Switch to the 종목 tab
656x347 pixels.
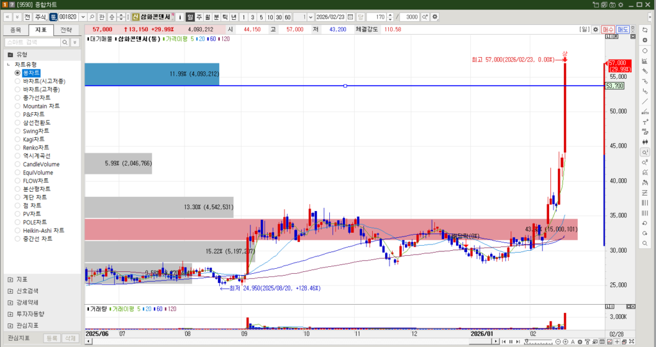point(16,30)
